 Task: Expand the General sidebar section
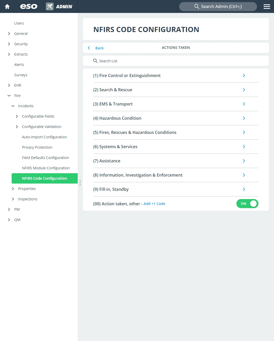point(9,34)
